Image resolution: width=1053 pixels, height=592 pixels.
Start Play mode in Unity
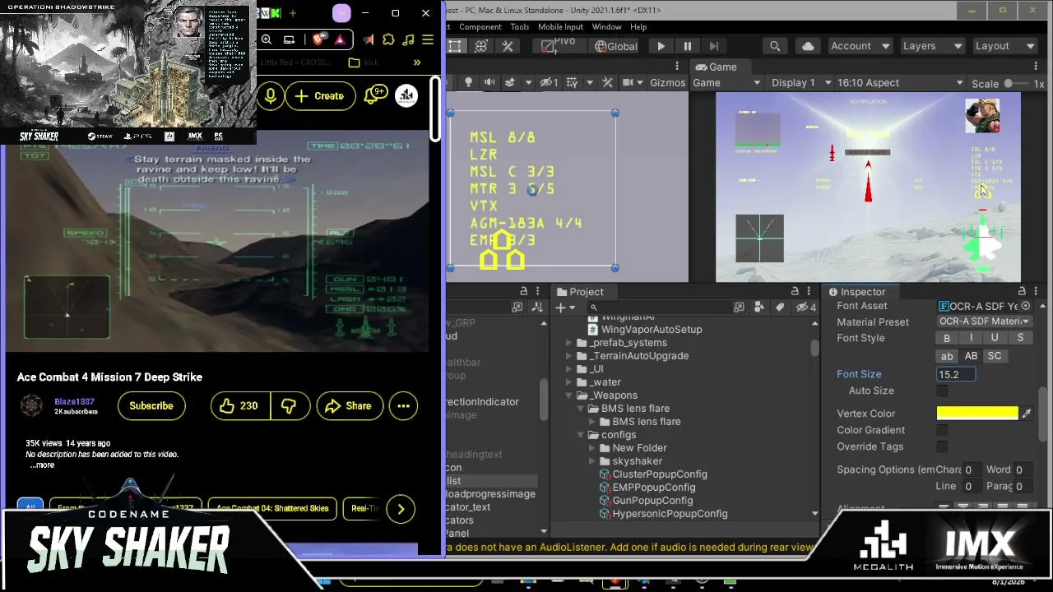pyautogui.click(x=661, y=46)
